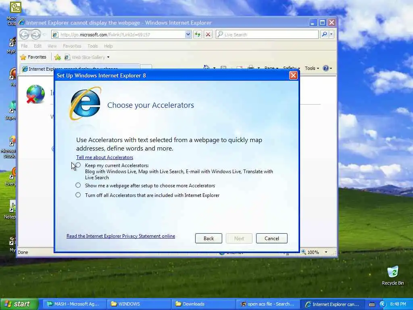Click the cannot-display globe error icon on page
The image size is (413, 310).
(35, 94)
